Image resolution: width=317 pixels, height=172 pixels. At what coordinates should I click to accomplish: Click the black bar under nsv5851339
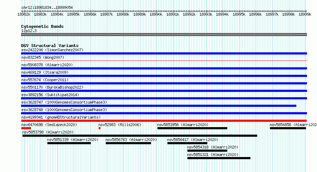[x=69, y=143]
